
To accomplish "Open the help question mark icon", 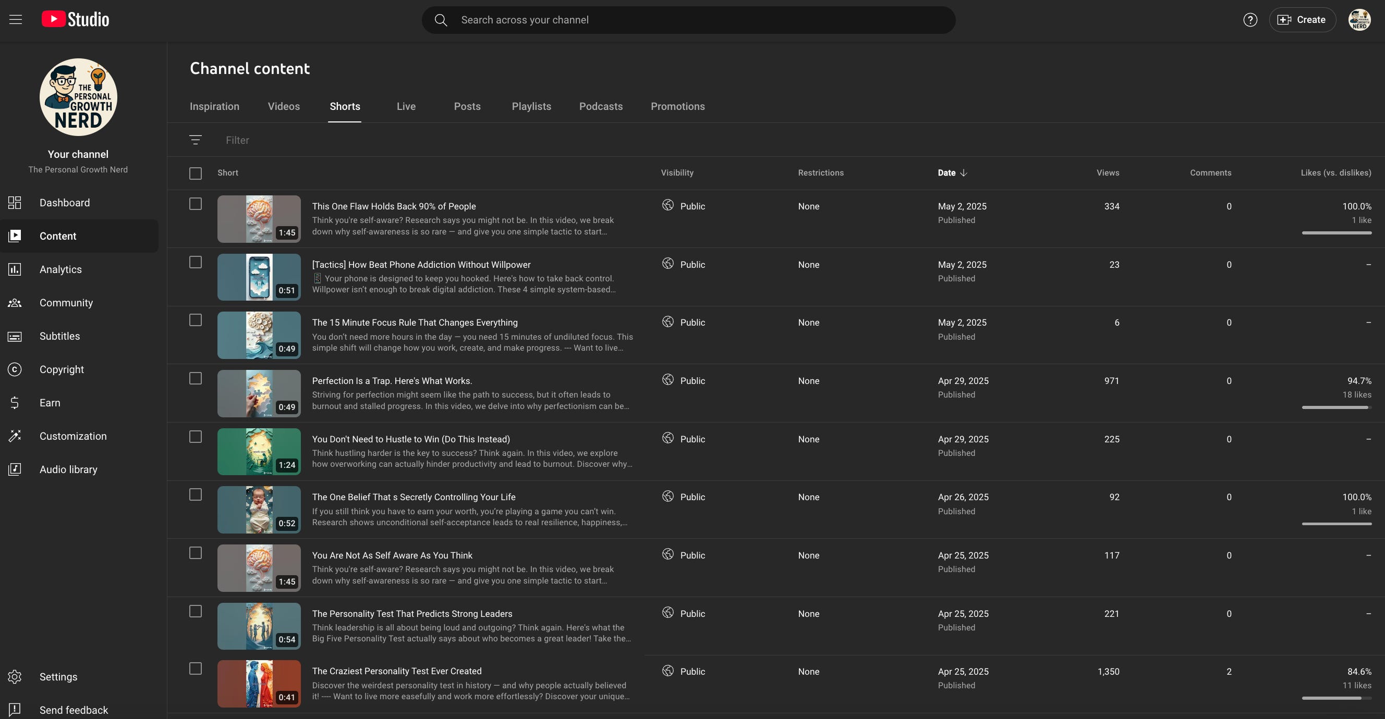I will click(1250, 20).
